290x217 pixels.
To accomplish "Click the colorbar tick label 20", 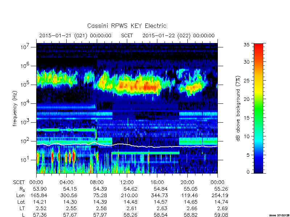I will pos(246,99).
